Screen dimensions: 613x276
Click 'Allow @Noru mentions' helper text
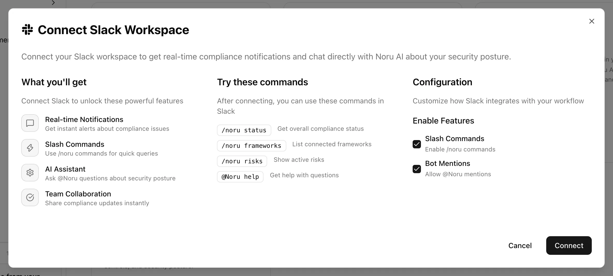458,174
